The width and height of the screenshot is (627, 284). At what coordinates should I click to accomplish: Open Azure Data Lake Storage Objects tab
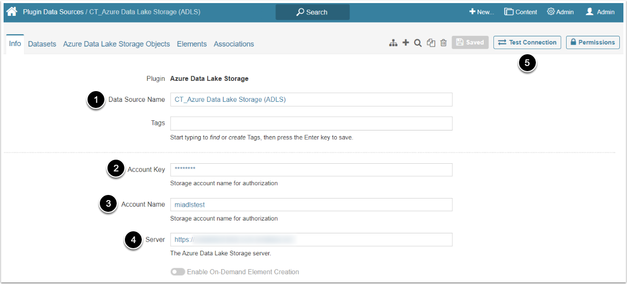click(116, 44)
